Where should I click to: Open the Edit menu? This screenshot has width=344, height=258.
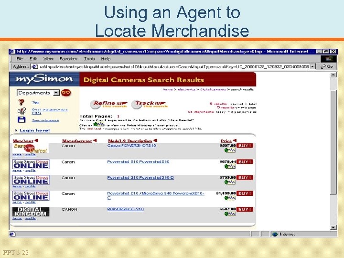(33, 59)
